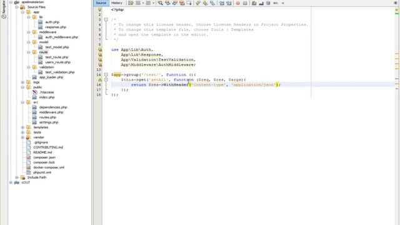Open the Back navigation dropdown arrow
Screen dimensions: 400x225
click(x=143, y=3)
